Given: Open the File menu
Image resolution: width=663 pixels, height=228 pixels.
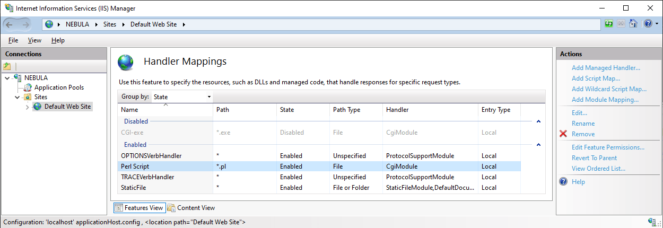Looking at the screenshot, I should (13, 40).
